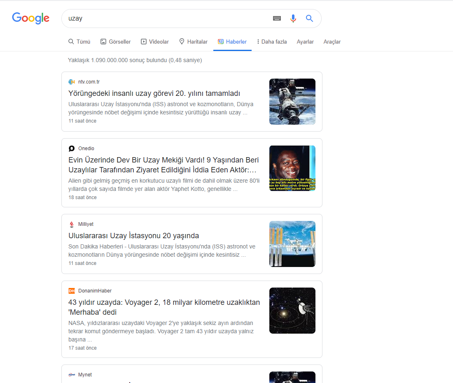Screen dimensions: 453x383
Task: Click ntv.com.tr favicon icon
Action: tap(72, 82)
